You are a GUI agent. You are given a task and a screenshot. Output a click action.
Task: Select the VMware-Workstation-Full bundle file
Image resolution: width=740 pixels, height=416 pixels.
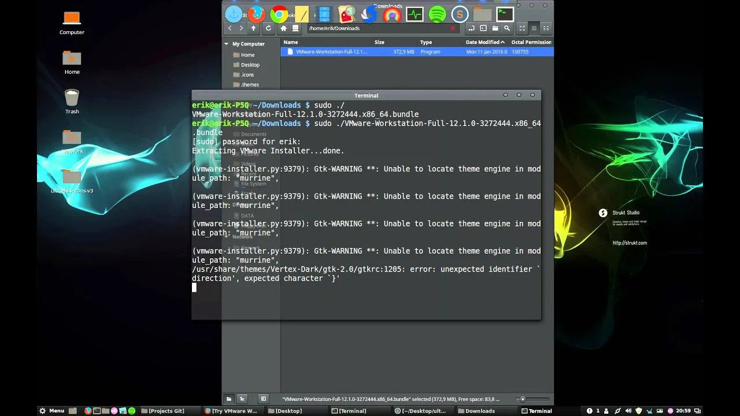click(x=417, y=52)
